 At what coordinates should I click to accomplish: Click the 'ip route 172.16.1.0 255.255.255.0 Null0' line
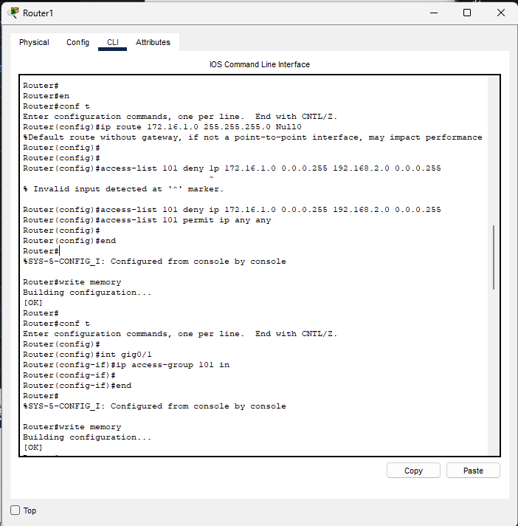pyautogui.click(x=162, y=127)
